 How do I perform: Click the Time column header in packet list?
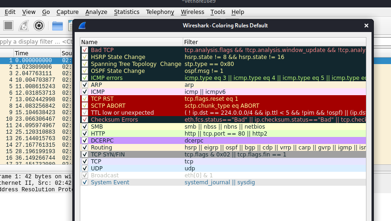37,53
